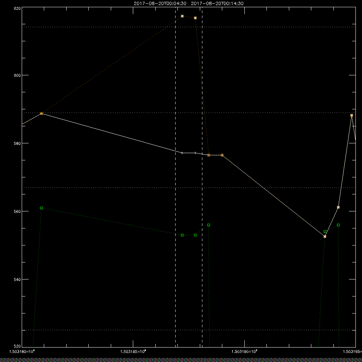Select the green marker at 556 just right of the dashed lines

point(209,225)
